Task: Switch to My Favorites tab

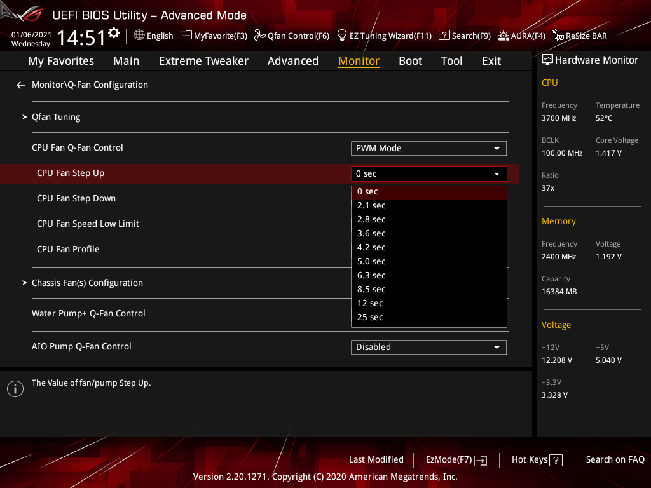Action: point(61,61)
